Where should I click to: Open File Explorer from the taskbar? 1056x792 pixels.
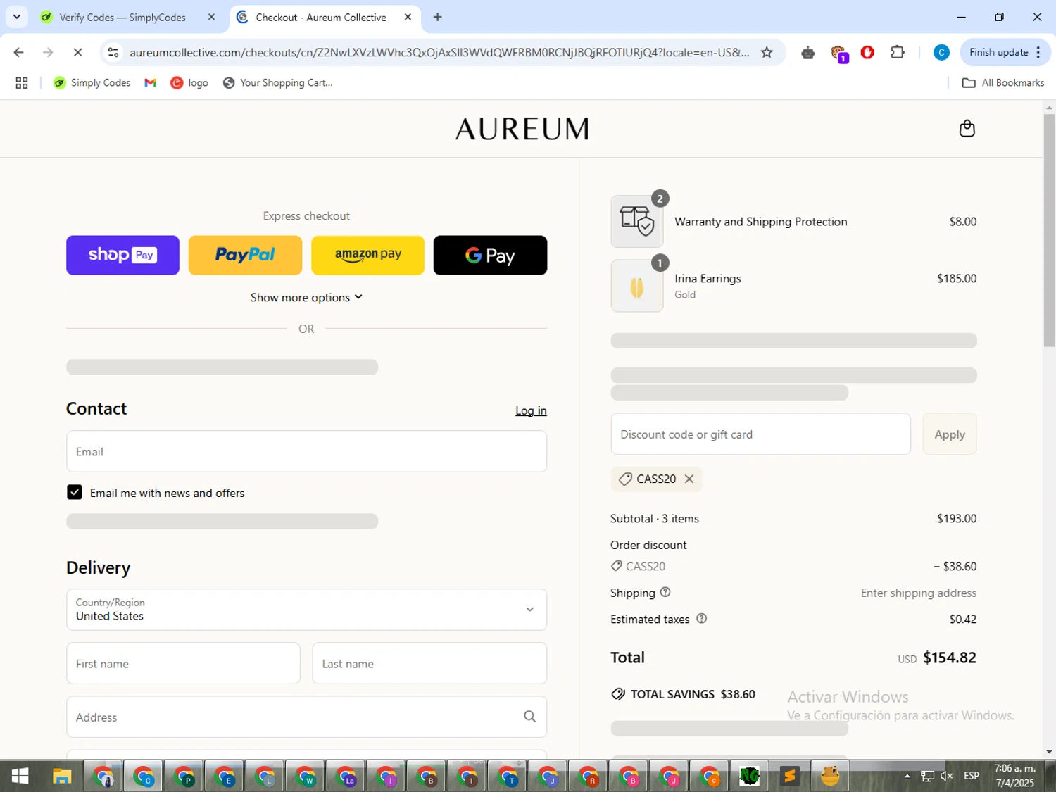click(62, 777)
